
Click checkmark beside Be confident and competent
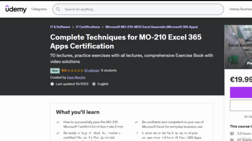point(137,122)
